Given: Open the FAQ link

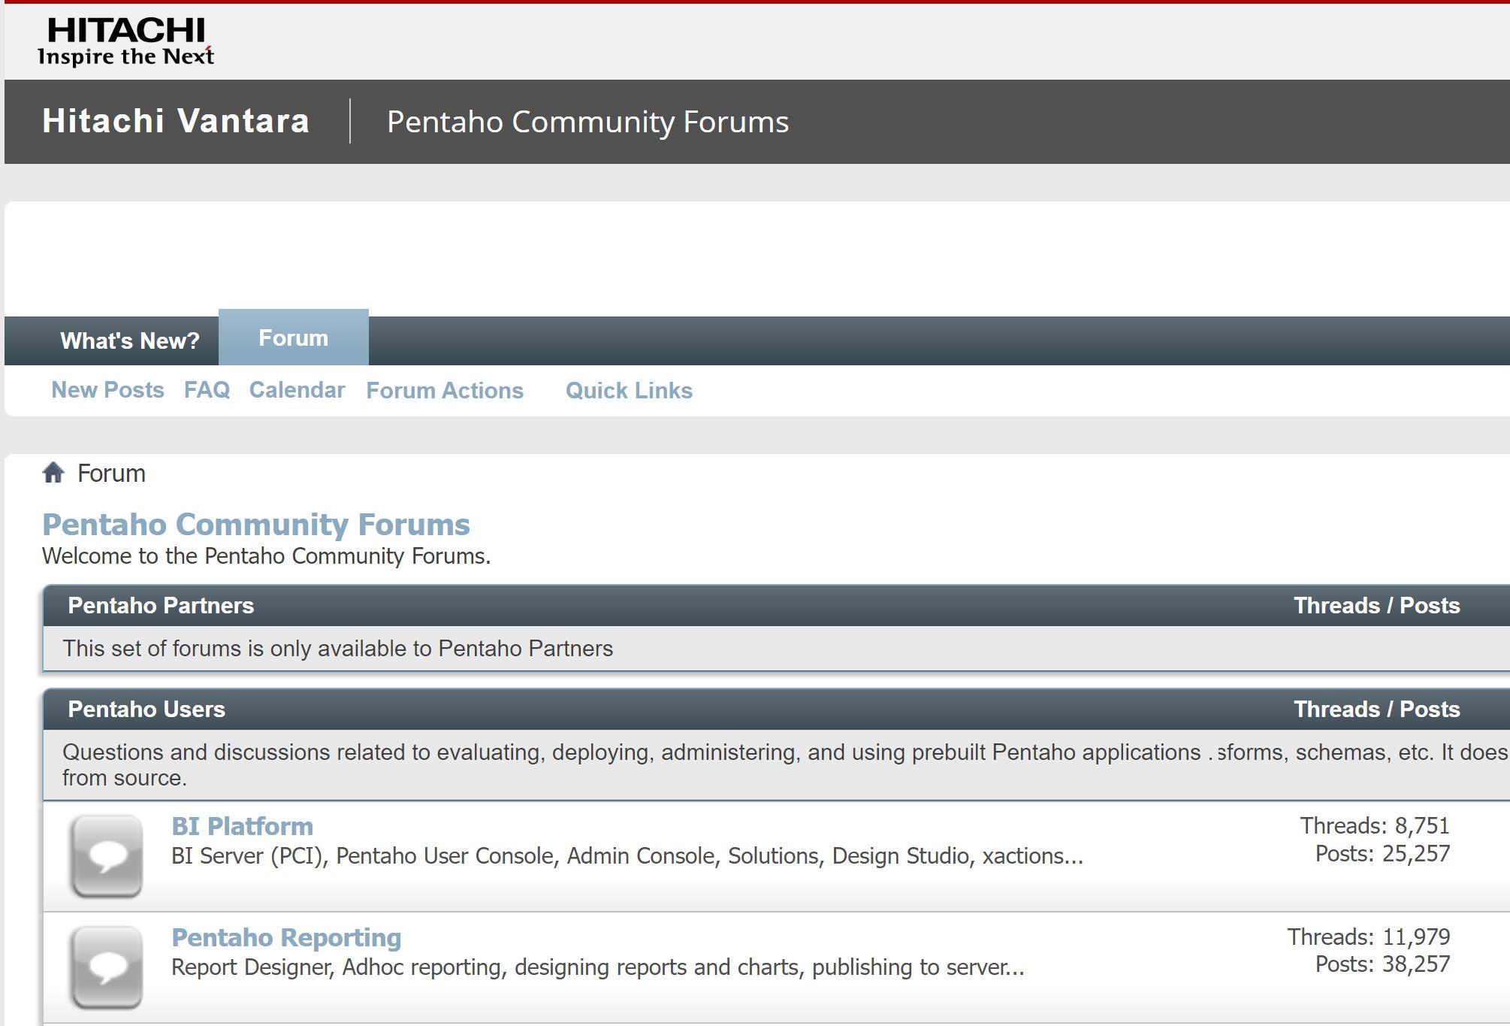Looking at the screenshot, I should point(207,390).
